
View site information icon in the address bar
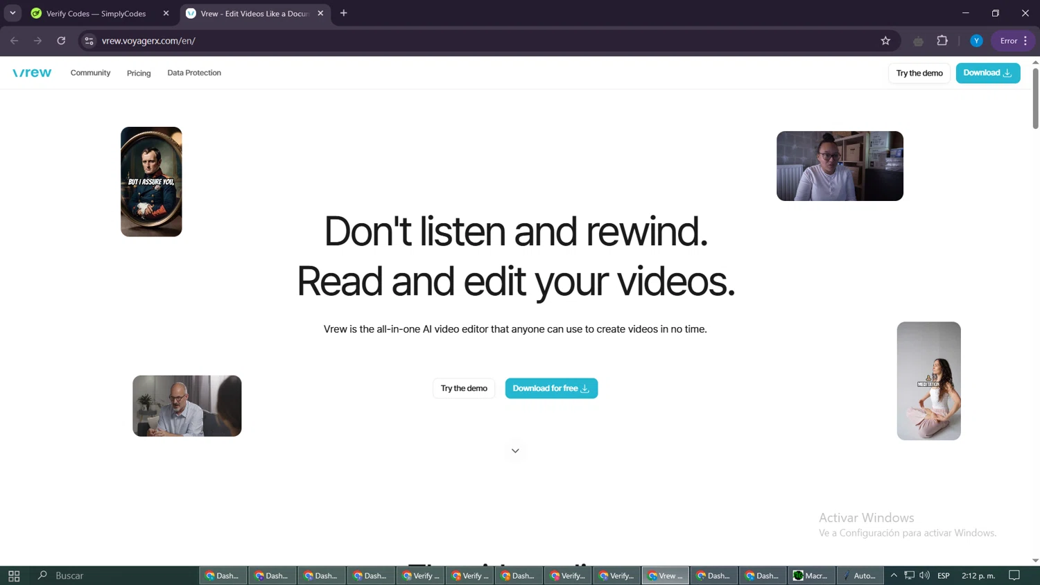coord(89,41)
